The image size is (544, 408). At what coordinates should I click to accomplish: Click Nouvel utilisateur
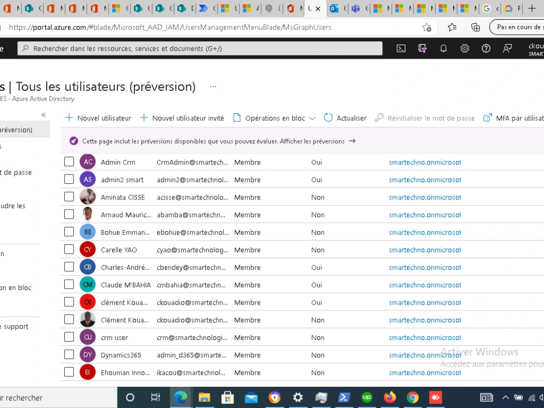click(x=98, y=118)
